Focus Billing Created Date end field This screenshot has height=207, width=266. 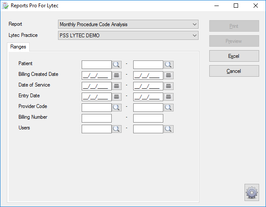[x=148, y=75]
